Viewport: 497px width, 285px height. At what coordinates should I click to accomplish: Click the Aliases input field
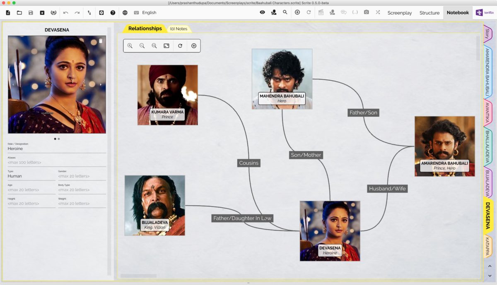click(57, 162)
